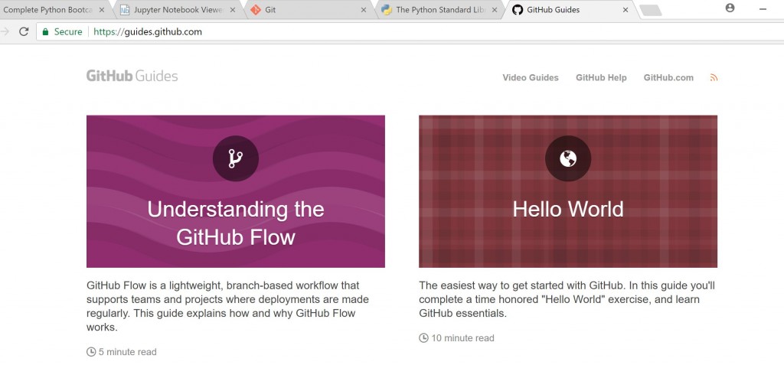Open the Video Guides link
Viewport: 784px width, 365px height.
tap(531, 77)
